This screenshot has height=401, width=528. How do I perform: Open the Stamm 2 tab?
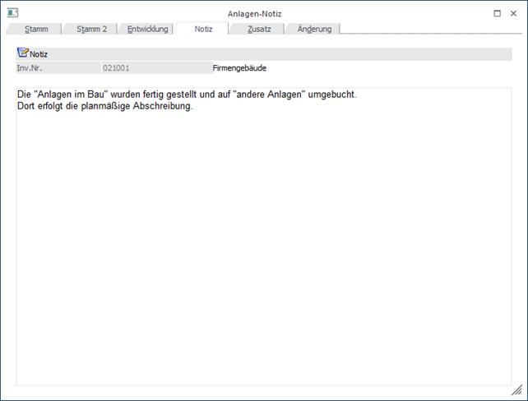coord(91,29)
